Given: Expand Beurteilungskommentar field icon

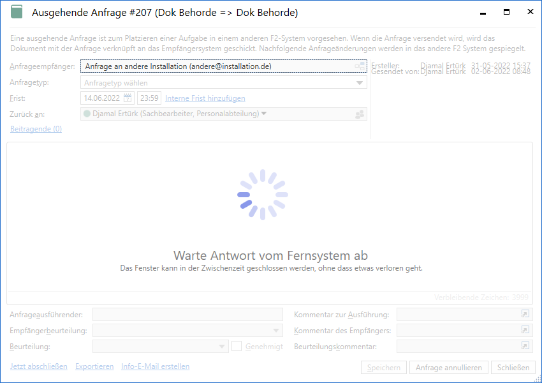Looking at the screenshot, I should 525,346.
